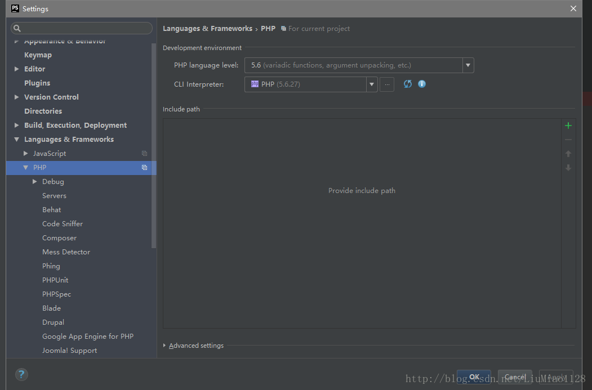The image size is (592, 390).
Task: Expand Build, Execution, Deployment arrow
Action: point(16,125)
